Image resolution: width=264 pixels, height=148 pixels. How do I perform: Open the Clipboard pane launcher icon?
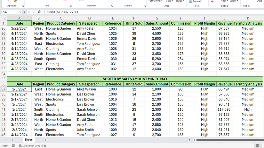pos(23,6)
